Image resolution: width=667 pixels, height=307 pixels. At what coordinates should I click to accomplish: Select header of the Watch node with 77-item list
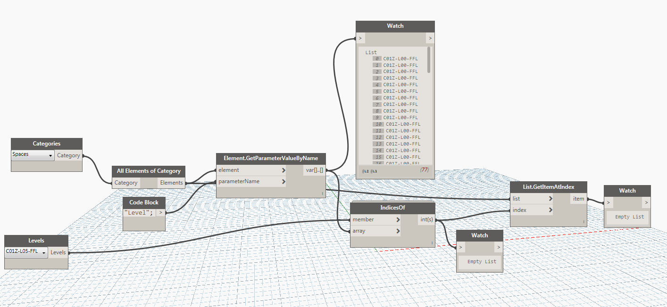(395, 26)
